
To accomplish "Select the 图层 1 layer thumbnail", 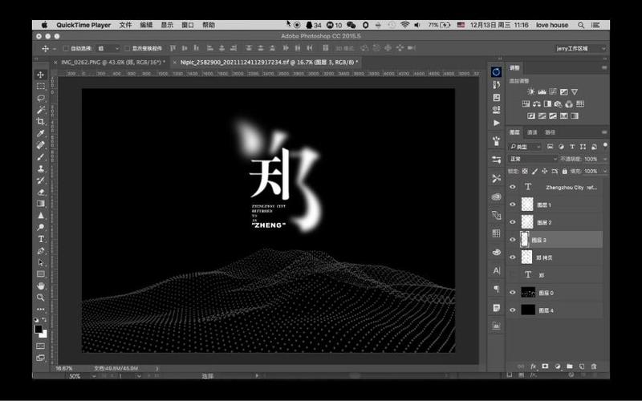I will (x=527, y=205).
